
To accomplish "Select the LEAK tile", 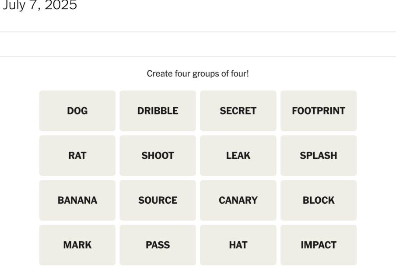I will (238, 156).
